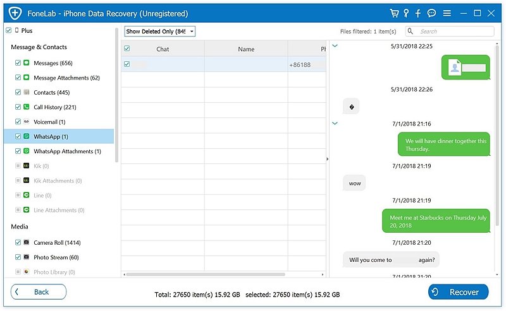506x311 pixels.
Task: Select the Contacts (445) category
Action: pyautogui.click(x=52, y=93)
